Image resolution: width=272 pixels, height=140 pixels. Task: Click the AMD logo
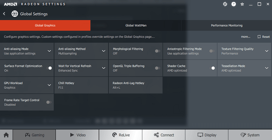point(11,4)
